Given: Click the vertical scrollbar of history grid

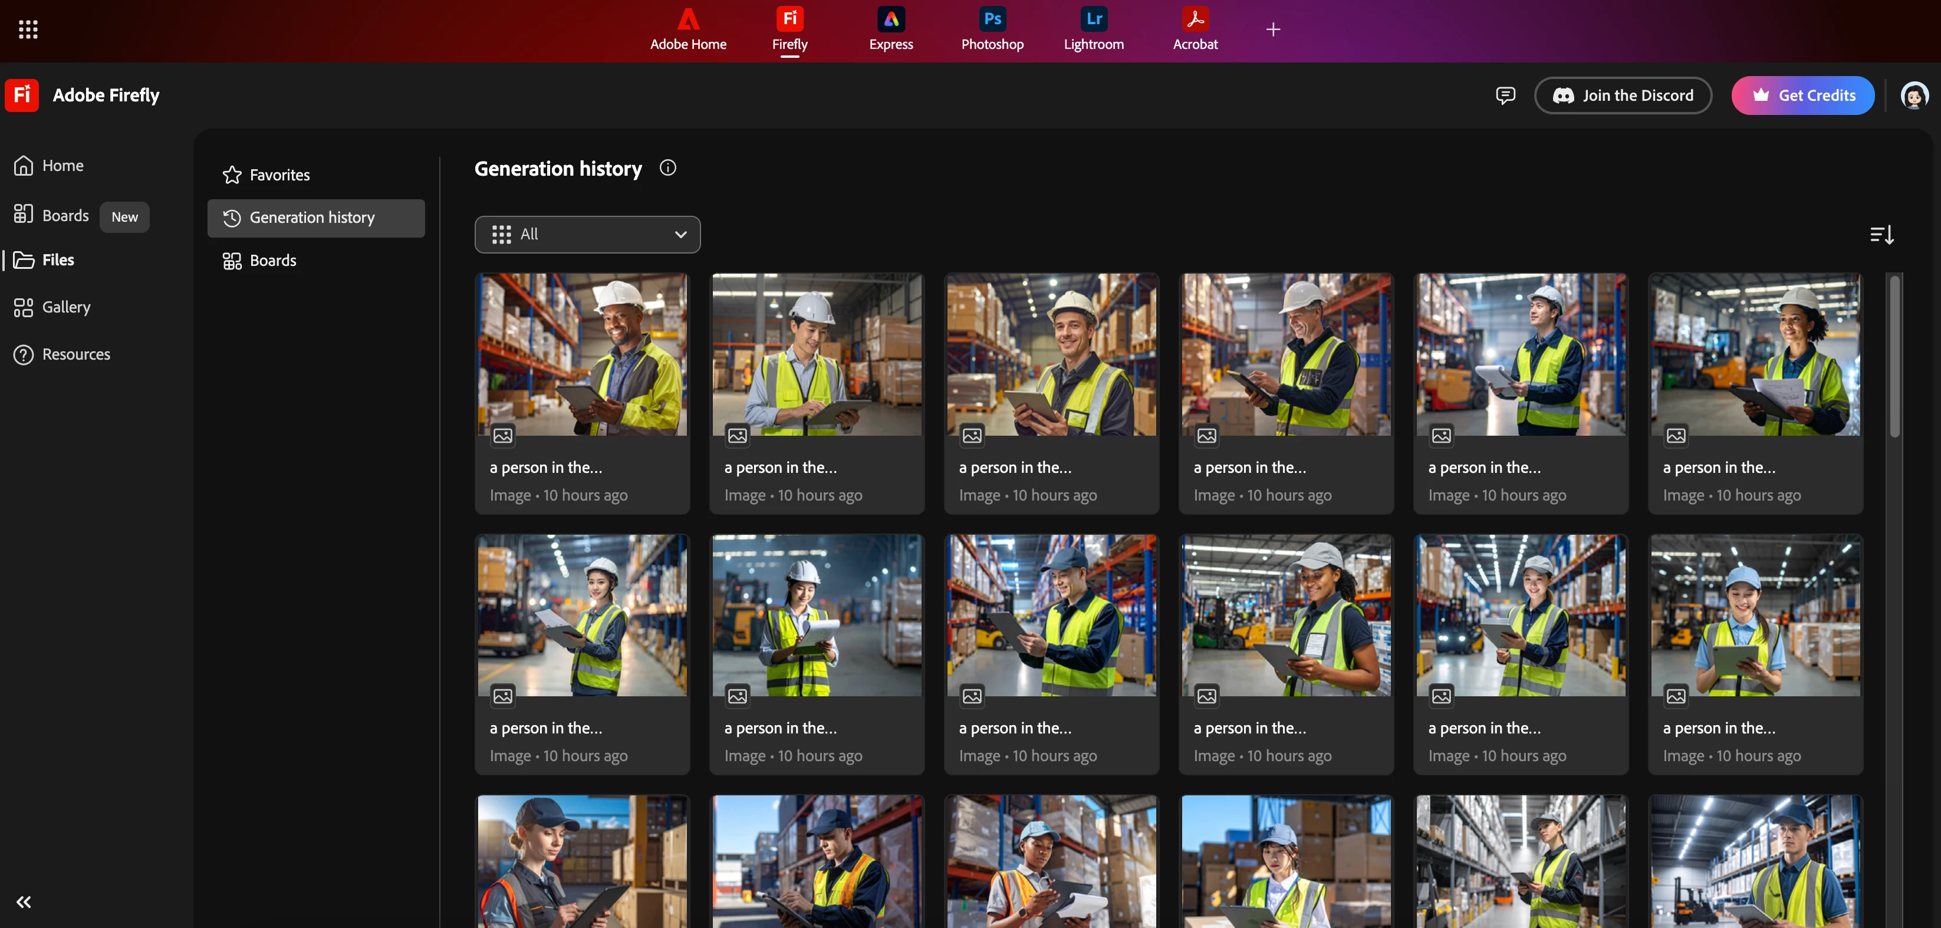Looking at the screenshot, I should [1894, 356].
